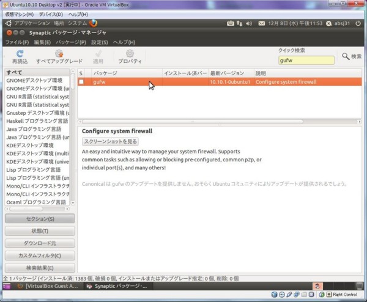Click the package list right scroll arrow
Viewport: 367px width, 302px height.
click(x=360, y=122)
